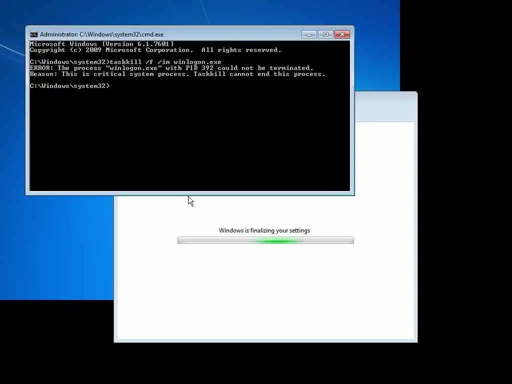This screenshot has height=384, width=512.
Task: Open the cmd.exe system menu icon
Action: tap(34, 34)
